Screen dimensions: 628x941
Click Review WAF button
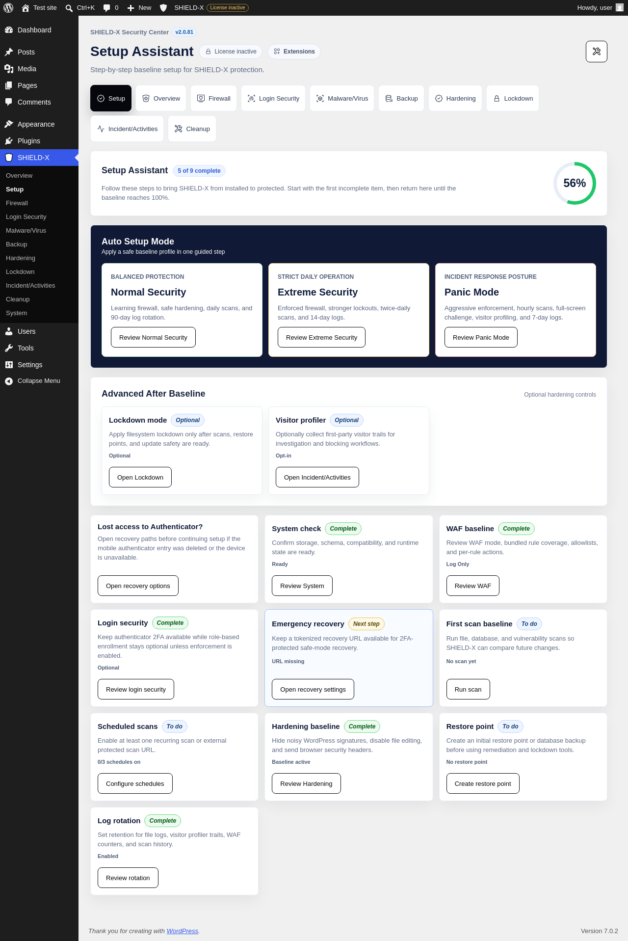pos(473,586)
